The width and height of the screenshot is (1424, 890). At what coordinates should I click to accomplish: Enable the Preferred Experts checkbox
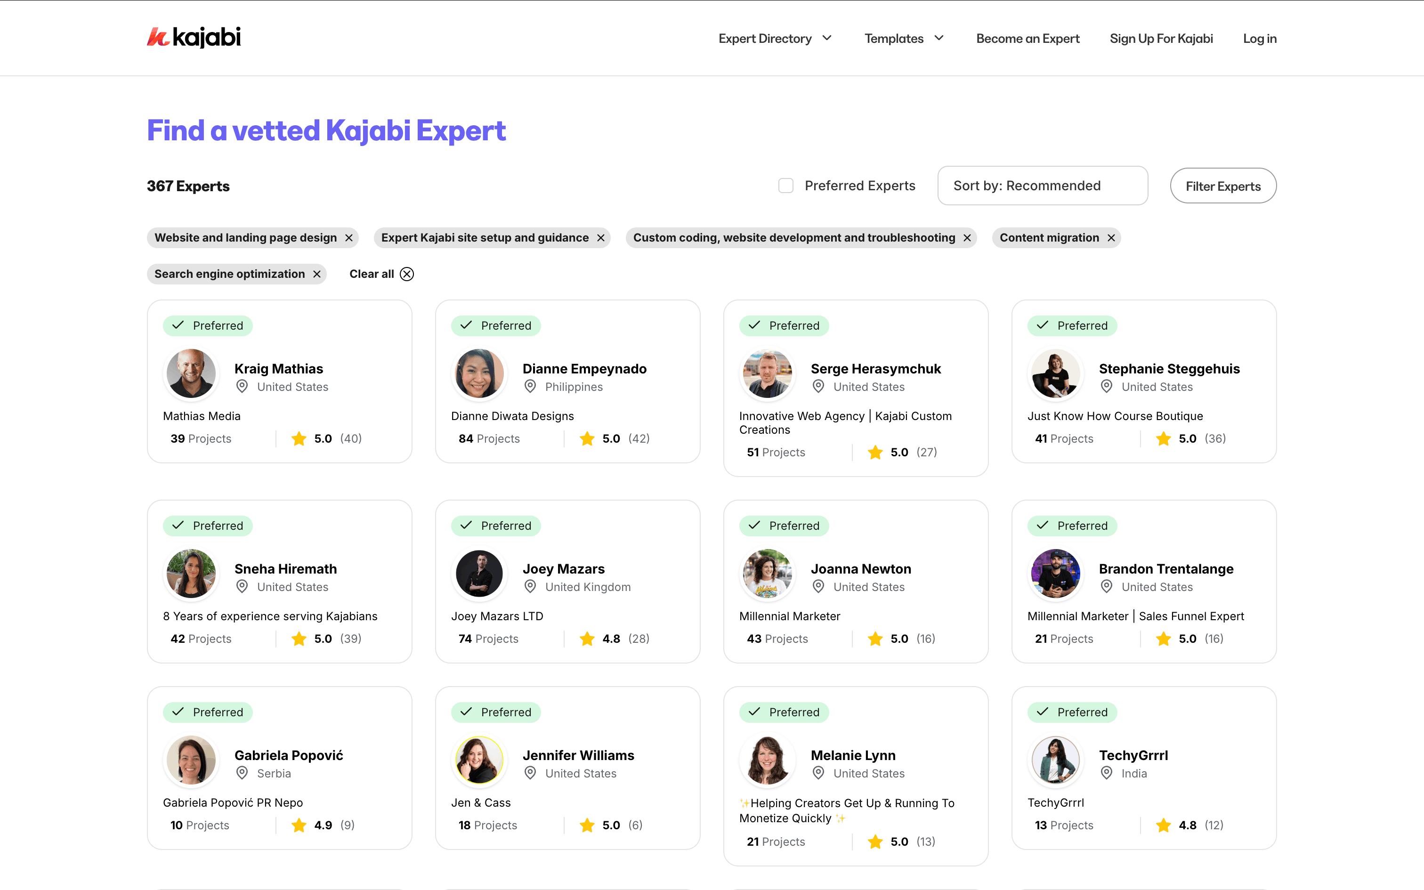click(x=785, y=186)
